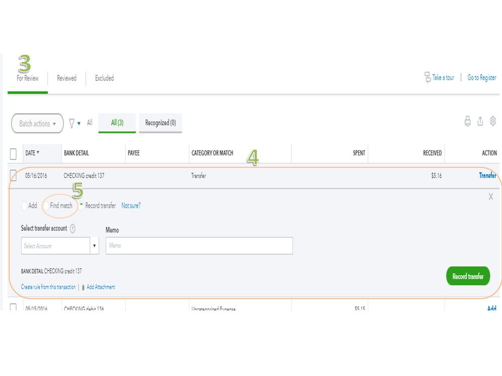Click the 05/16/2016 date cell
The width and height of the screenshot is (502, 376).
point(36,176)
